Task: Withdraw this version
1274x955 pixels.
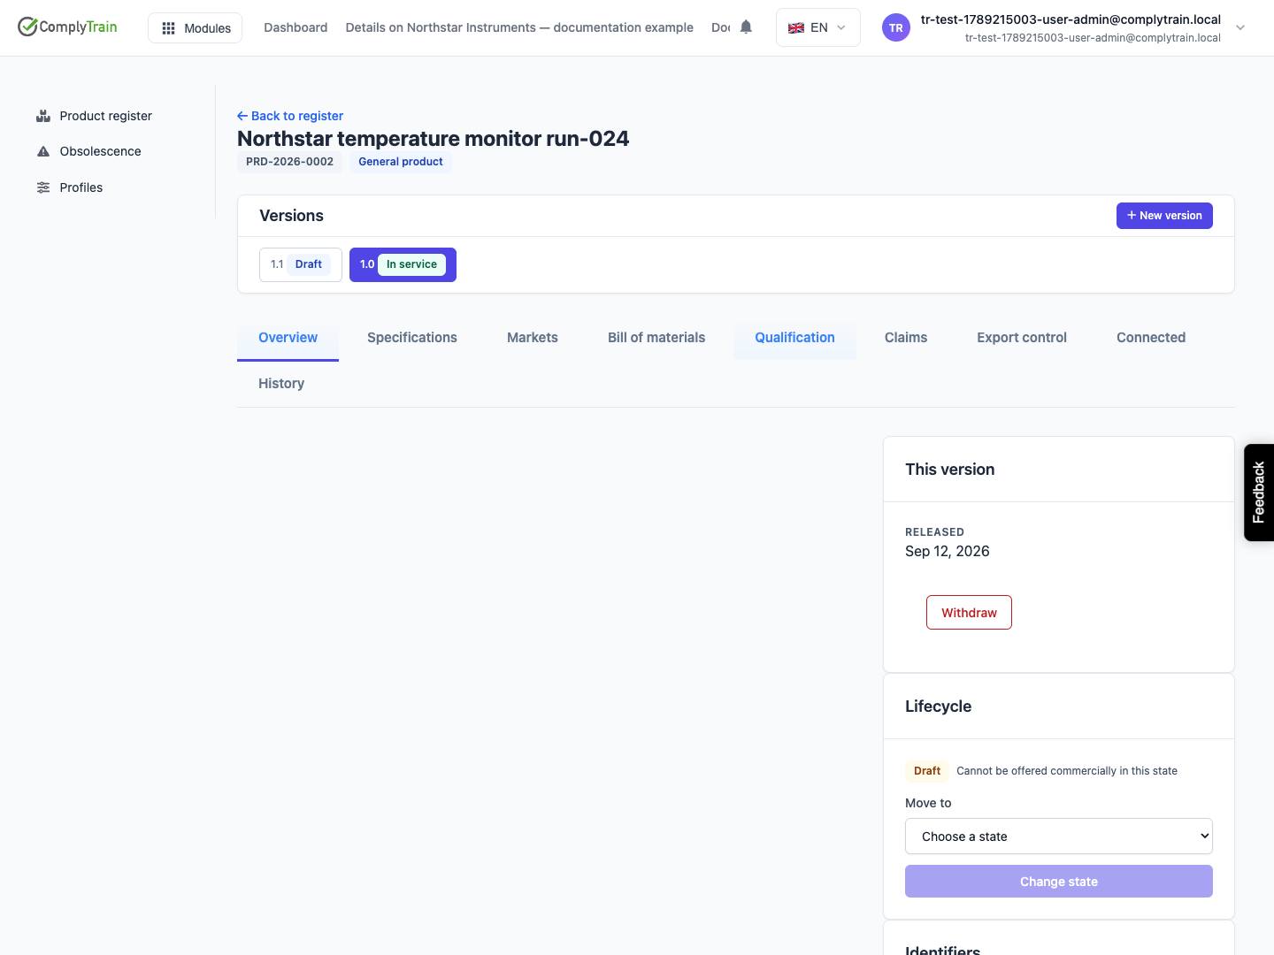Action: coord(969,613)
